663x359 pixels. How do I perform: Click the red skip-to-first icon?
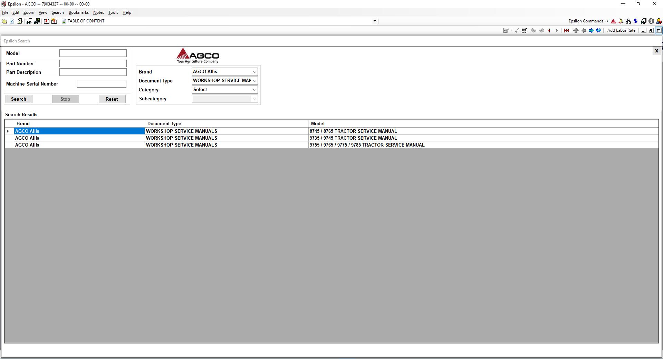coord(566,31)
